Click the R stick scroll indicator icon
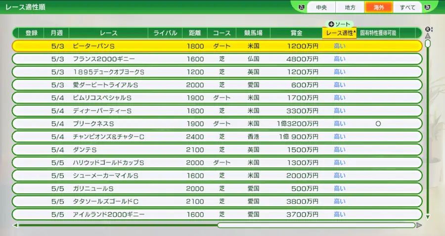 (x=429, y=29)
